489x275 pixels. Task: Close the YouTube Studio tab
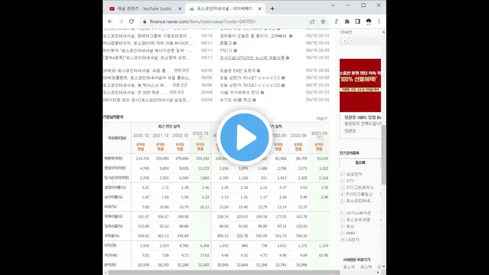click(180, 9)
